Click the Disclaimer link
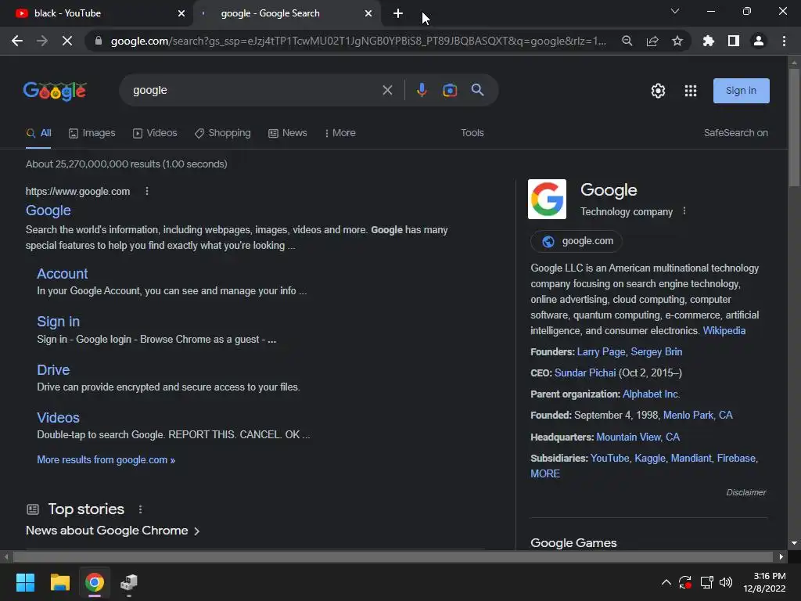Viewport: 801px width, 601px height. tap(745, 493)
